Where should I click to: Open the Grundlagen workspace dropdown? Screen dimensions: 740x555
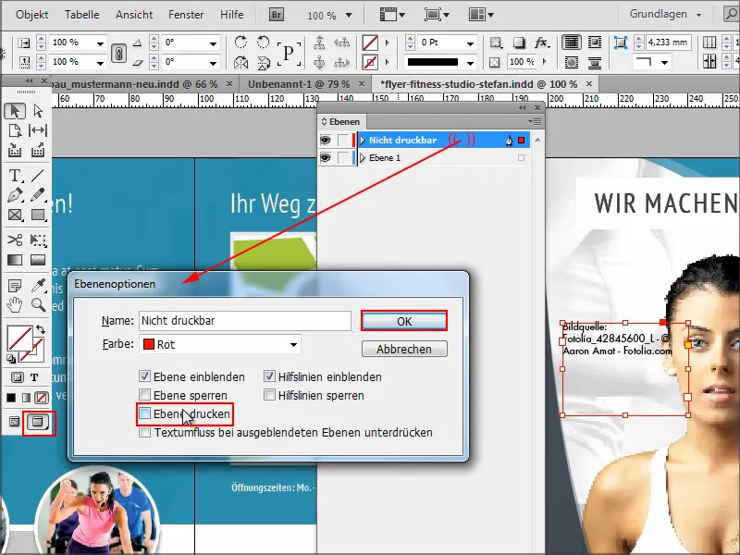[x=665, y=14]
